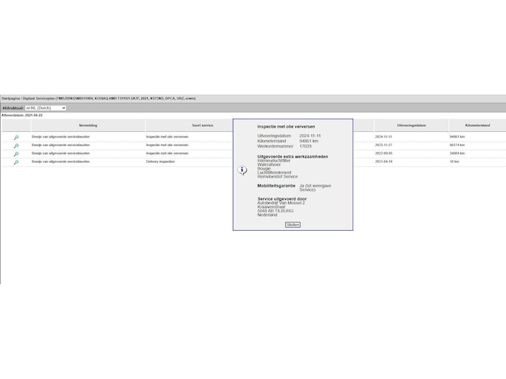Select the 2021-04-16 date cell
Image resolution: width=506 pixels, height=379 pixels.
click(383, 161)
